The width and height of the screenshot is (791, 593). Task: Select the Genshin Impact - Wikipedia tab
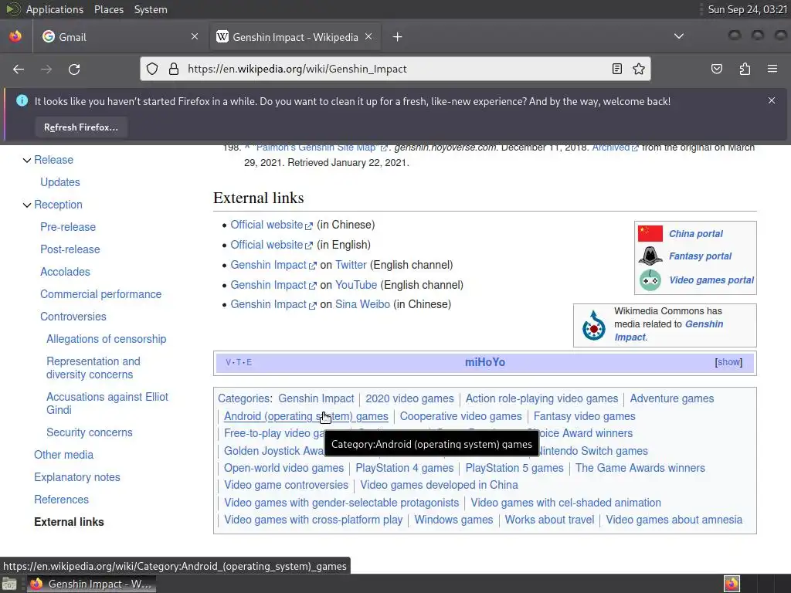[x=295, y=37]
